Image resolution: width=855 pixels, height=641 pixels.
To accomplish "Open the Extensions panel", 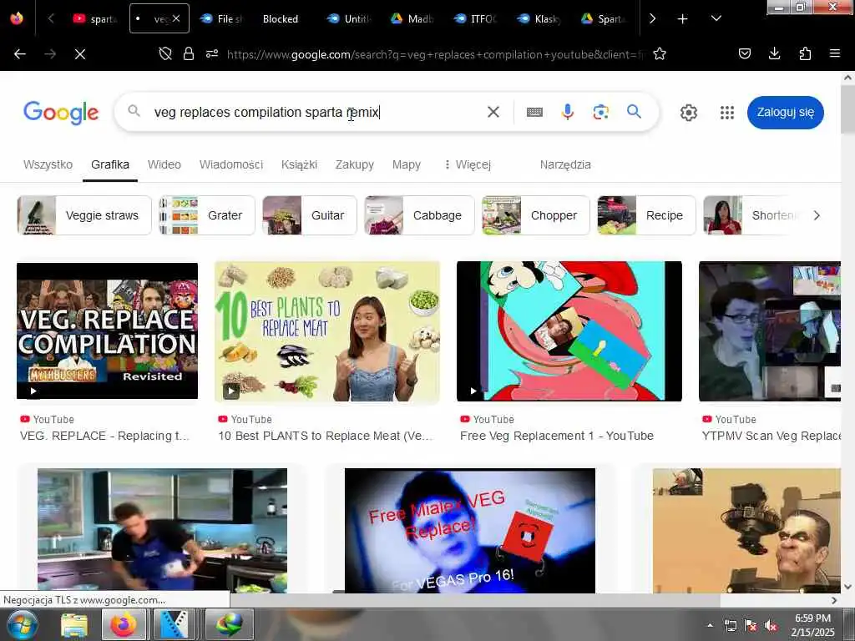I will click(x=805, y=53).
